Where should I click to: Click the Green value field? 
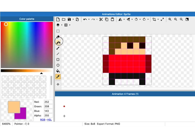pos(48,106)
